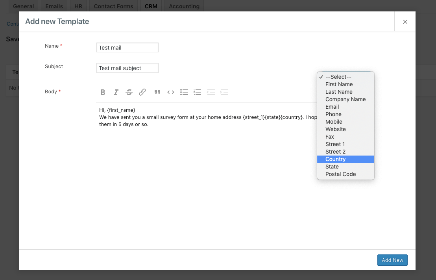Open the code view icon
This screenshot has height=280, width=436.
click(170, 92)
